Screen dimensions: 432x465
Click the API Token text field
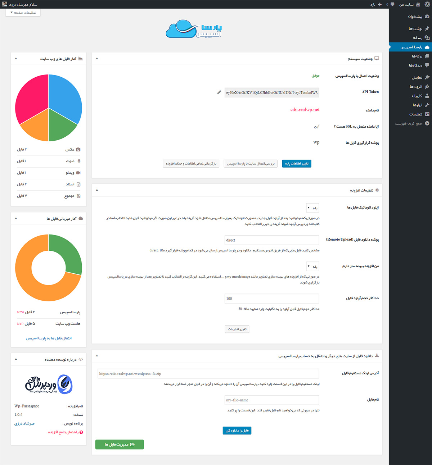272,92
